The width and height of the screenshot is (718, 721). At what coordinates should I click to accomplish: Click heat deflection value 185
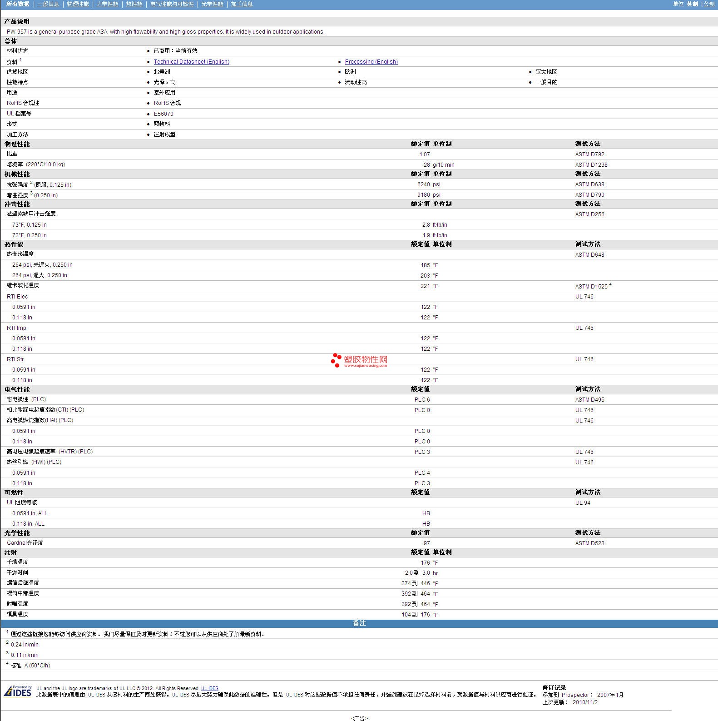425,265
